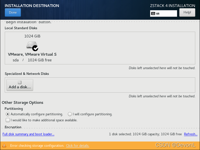Open the Help! button
Viewport: 200px width, 150px height.
187,13
